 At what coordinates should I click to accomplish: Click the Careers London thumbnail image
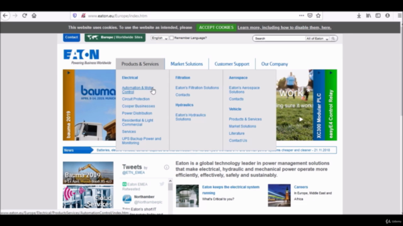click(x=279, y=195)
